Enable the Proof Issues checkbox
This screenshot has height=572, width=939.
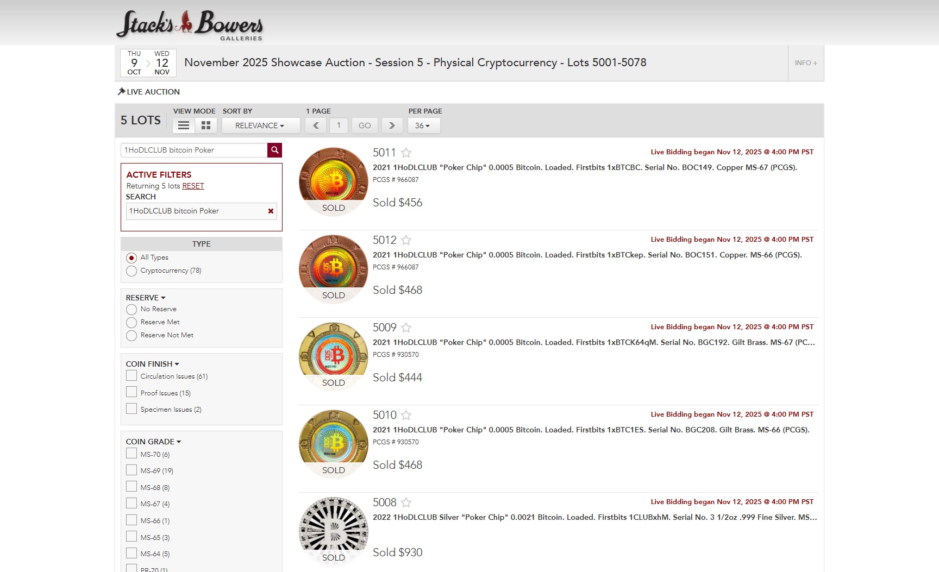[131, 392]
